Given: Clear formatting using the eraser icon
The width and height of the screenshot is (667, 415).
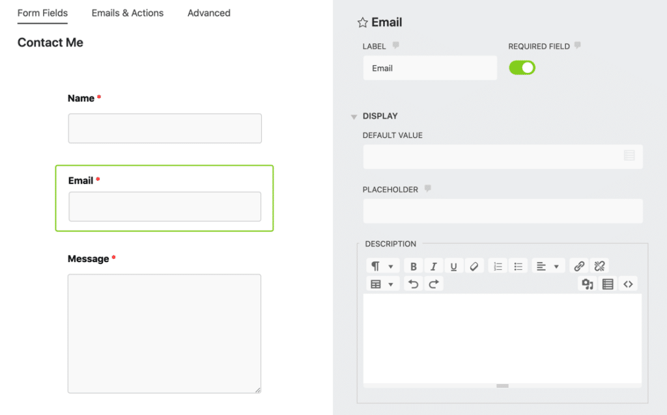Looking at the screenshot, I should pos(474,265).
